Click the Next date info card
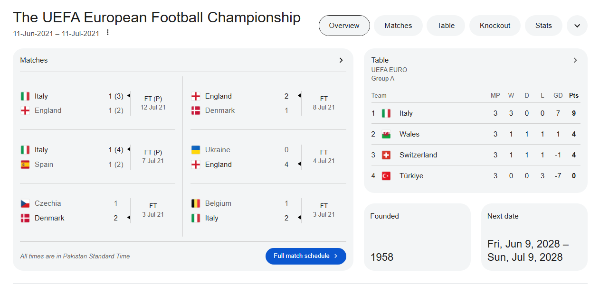This screenshot has height=284, width=609. click(x=534, y=237)
